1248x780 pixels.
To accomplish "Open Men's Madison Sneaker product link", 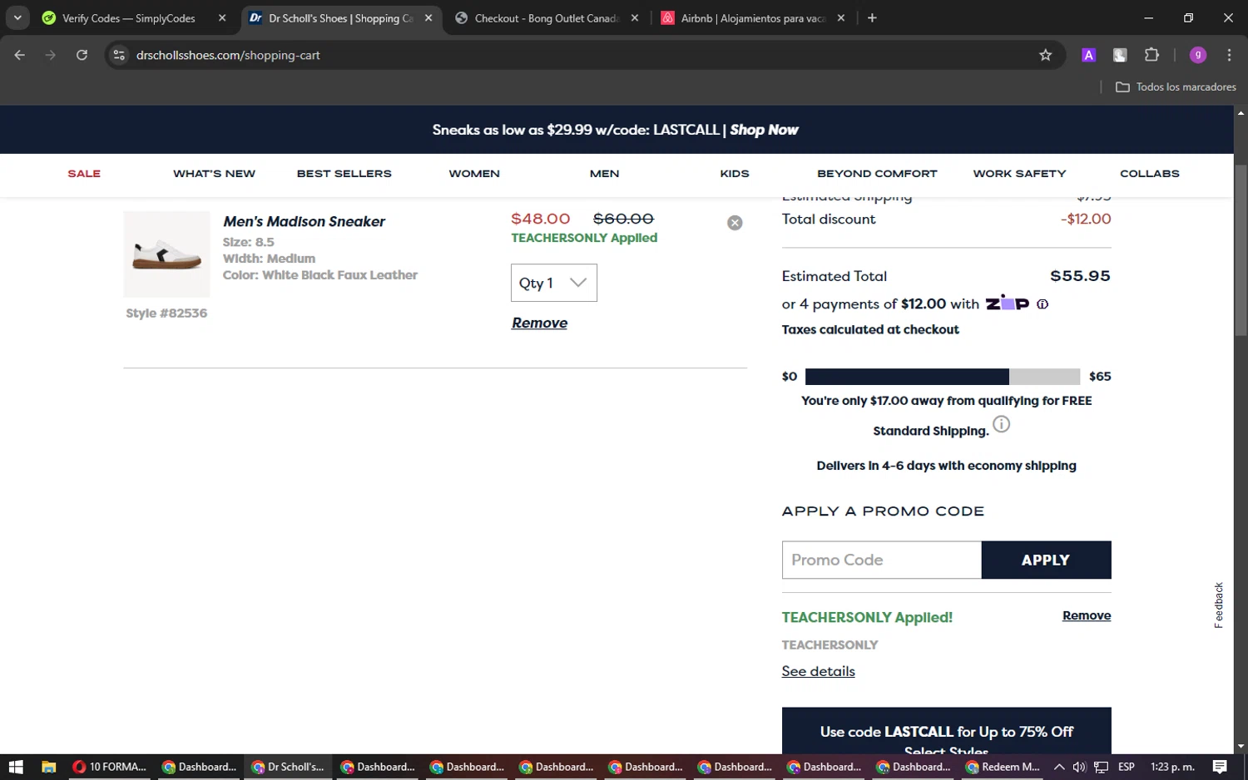I will (x=304, y=221).
